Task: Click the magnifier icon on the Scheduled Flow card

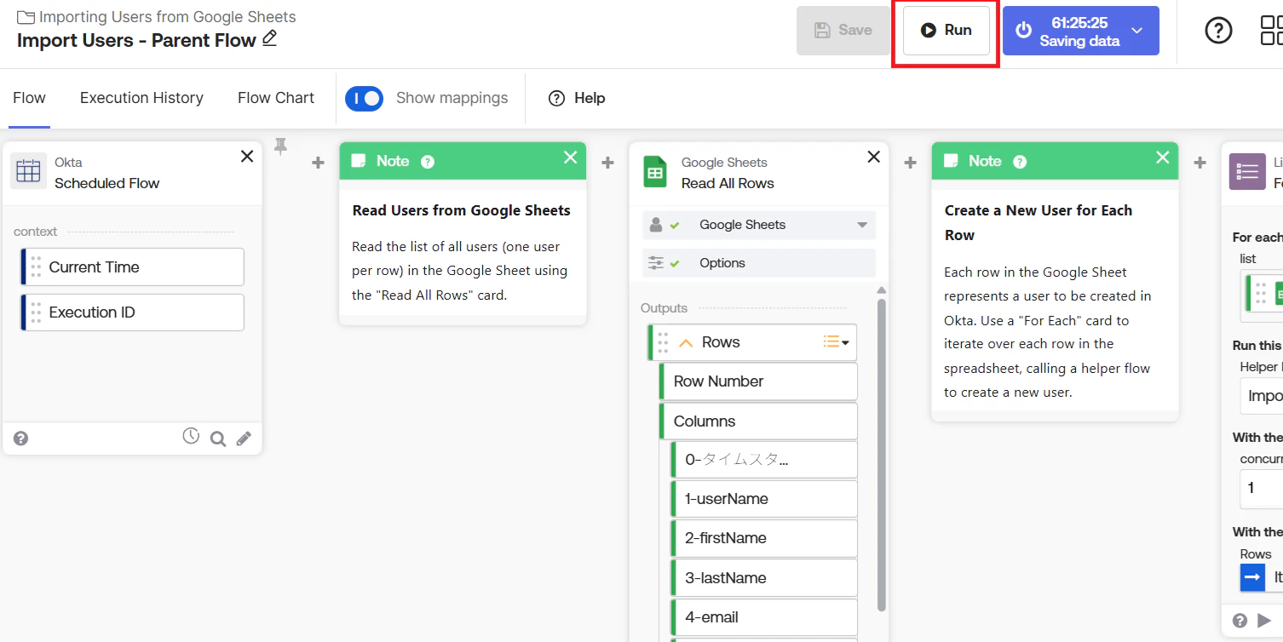Action: pyautogui.click(x=218, y=439)
